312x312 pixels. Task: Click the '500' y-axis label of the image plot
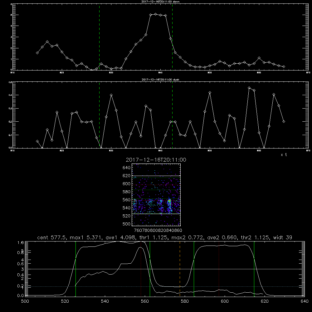tap(127, 224)
